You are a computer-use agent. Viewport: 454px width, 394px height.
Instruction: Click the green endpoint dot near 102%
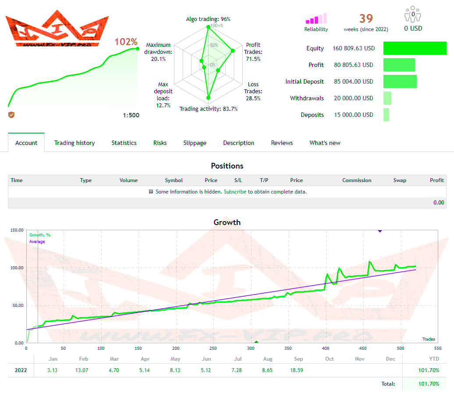137,48
